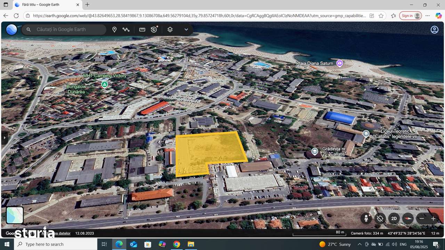Expand the toolbar chevron dropdown
445x250 pixels.
pos(186,30)
